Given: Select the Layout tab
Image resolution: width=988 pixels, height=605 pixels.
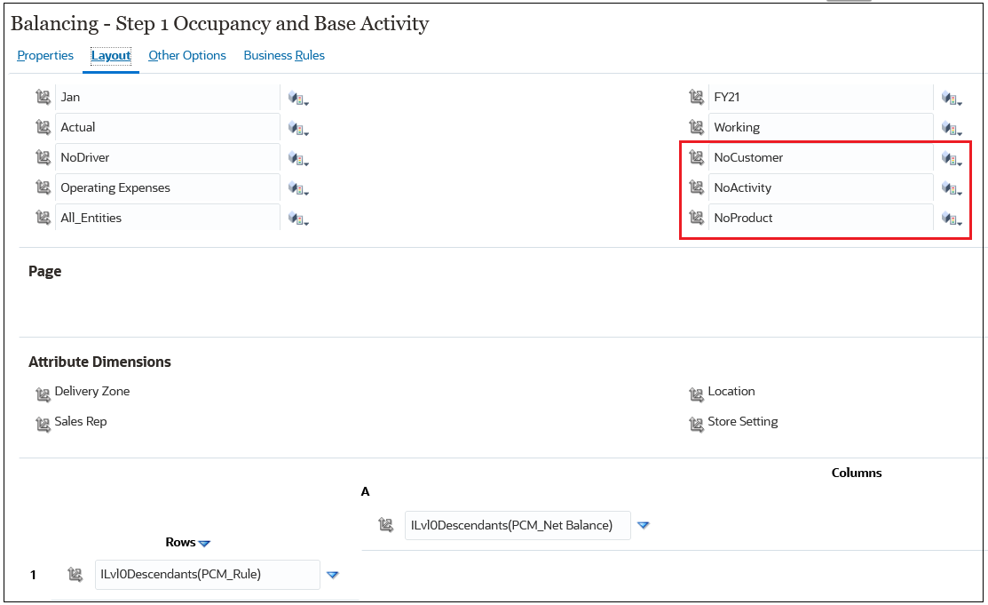Looking at the screenshot, I should 111,55.
